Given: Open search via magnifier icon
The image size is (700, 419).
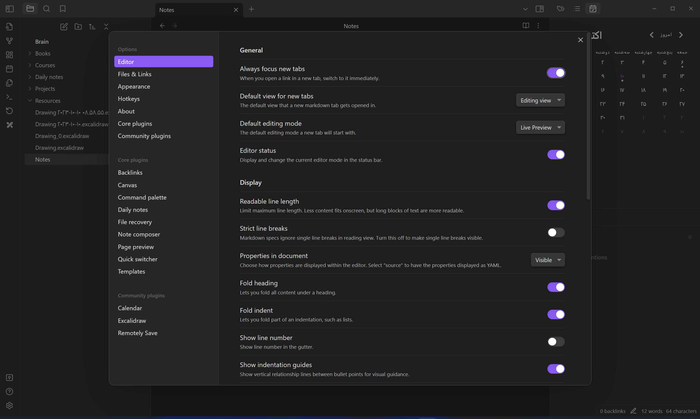Looking at the screenshot, I should coord(46,9).
